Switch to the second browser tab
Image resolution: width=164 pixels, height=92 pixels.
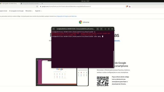pos(30,4)
